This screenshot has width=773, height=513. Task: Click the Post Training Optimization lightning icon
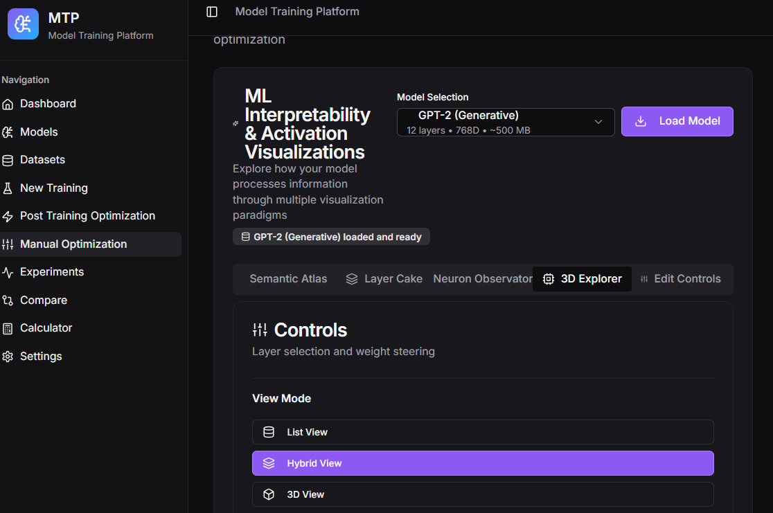click(8, 216)
